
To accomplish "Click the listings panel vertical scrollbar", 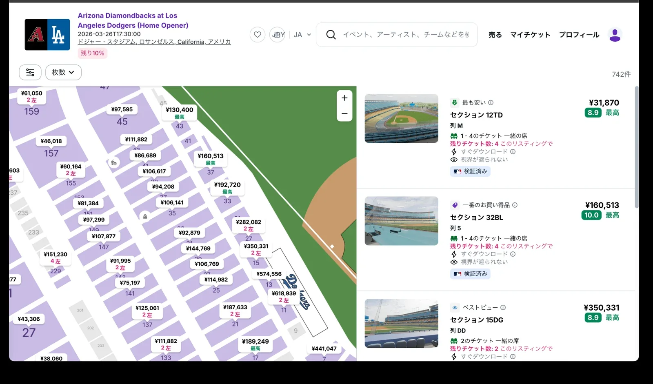I will [637, 147].
